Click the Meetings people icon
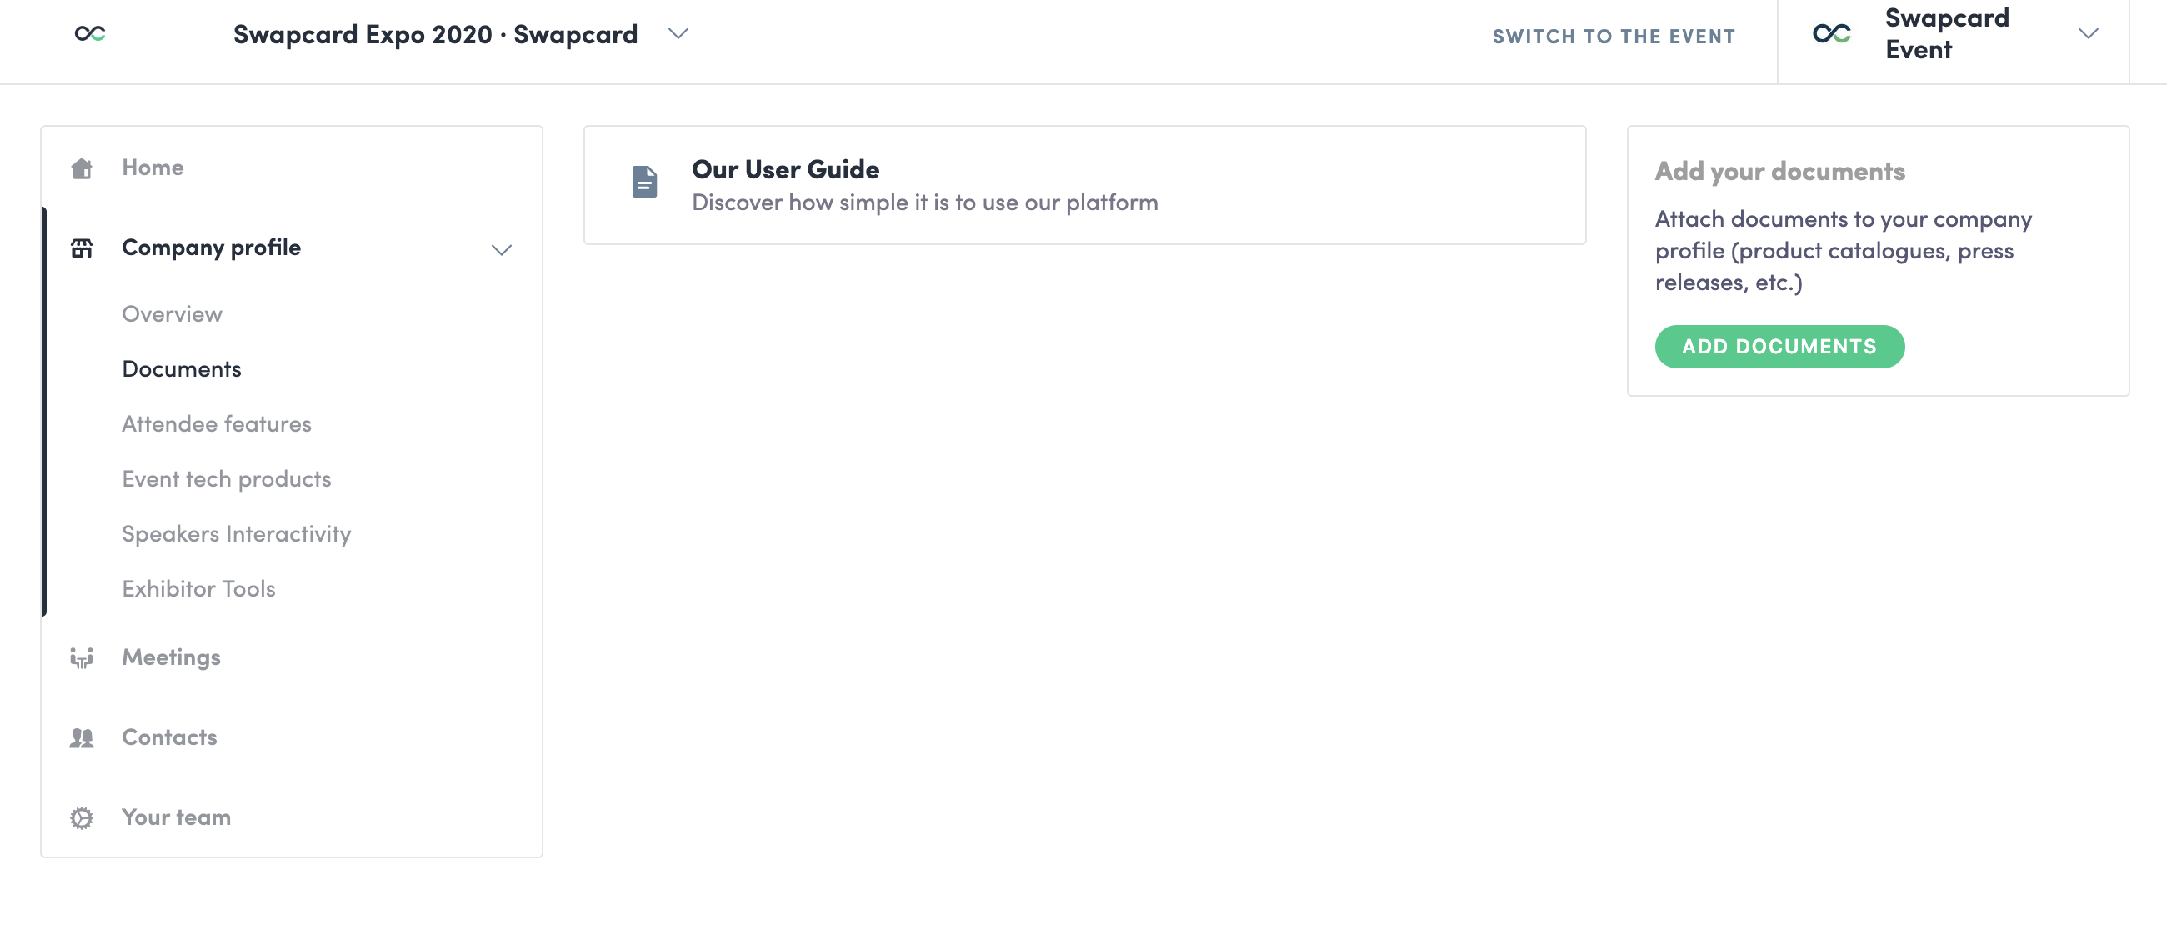Screen dimensions: 2167x925 click(x=82, y=657)
